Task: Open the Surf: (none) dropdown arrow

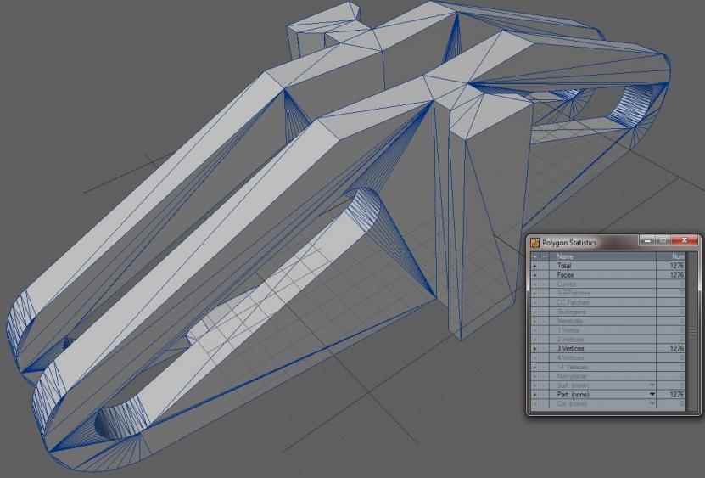Action: coord(652,385)
